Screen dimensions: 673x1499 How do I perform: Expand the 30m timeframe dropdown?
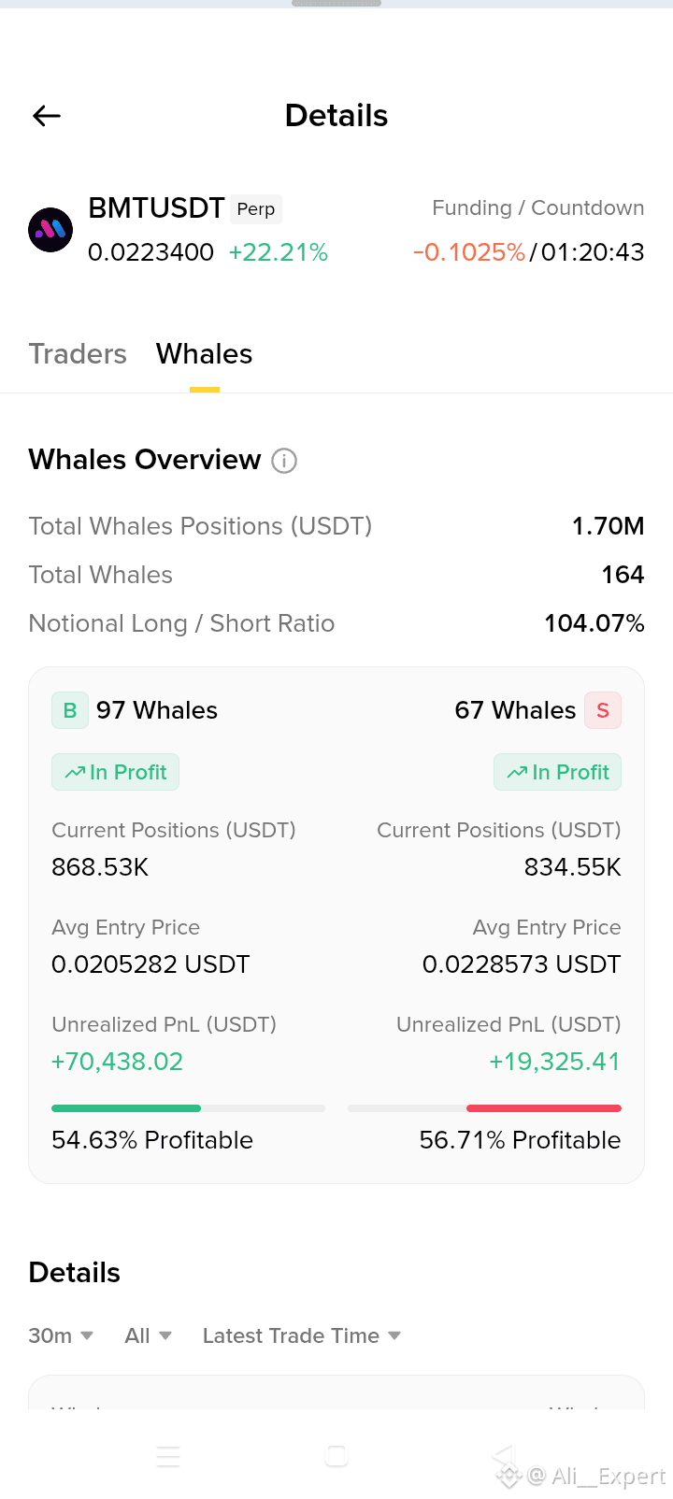point(61,1335)
